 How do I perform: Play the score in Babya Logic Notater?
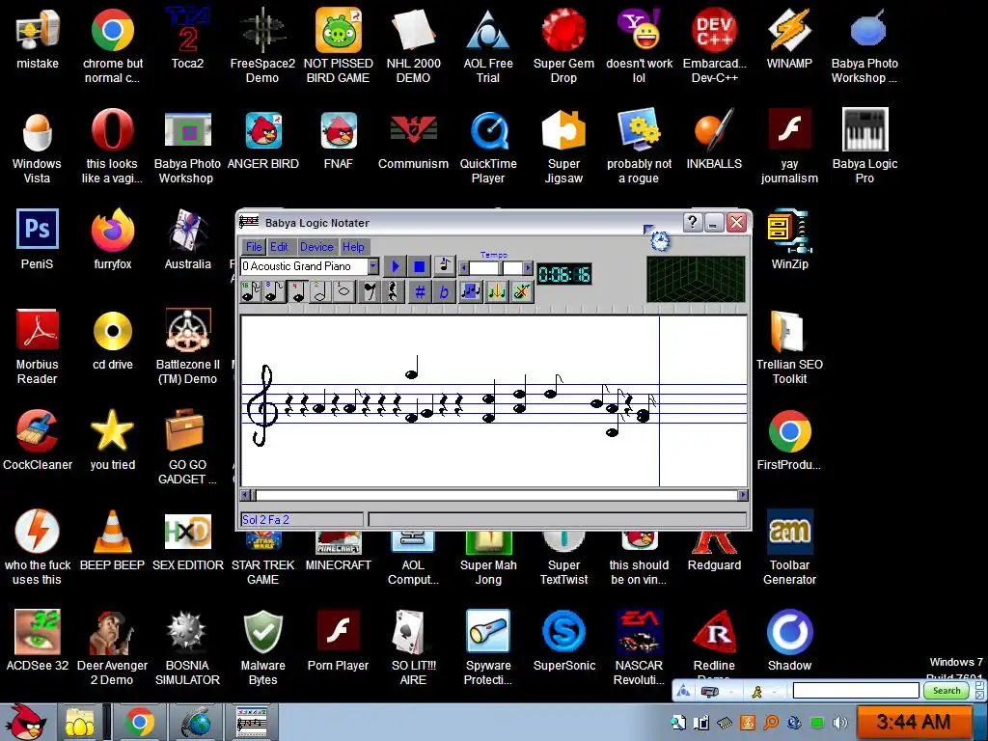pyautogui.click(x=395, y=266)
